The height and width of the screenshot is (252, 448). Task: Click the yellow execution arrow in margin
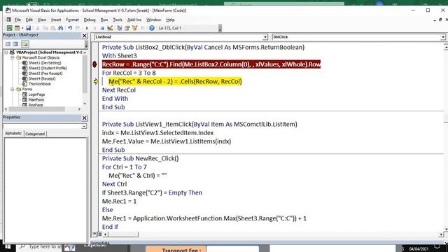[x=95, y=81]
